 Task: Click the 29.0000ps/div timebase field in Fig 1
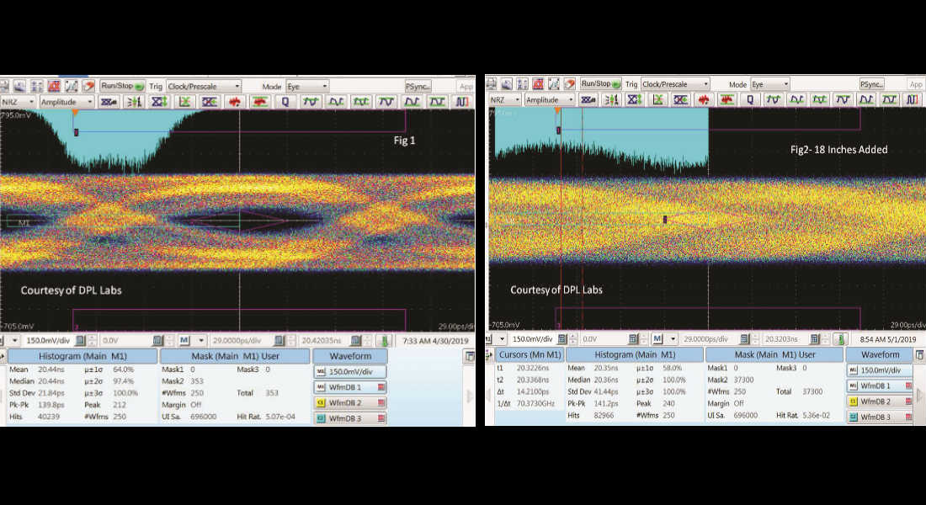(242, 341)
